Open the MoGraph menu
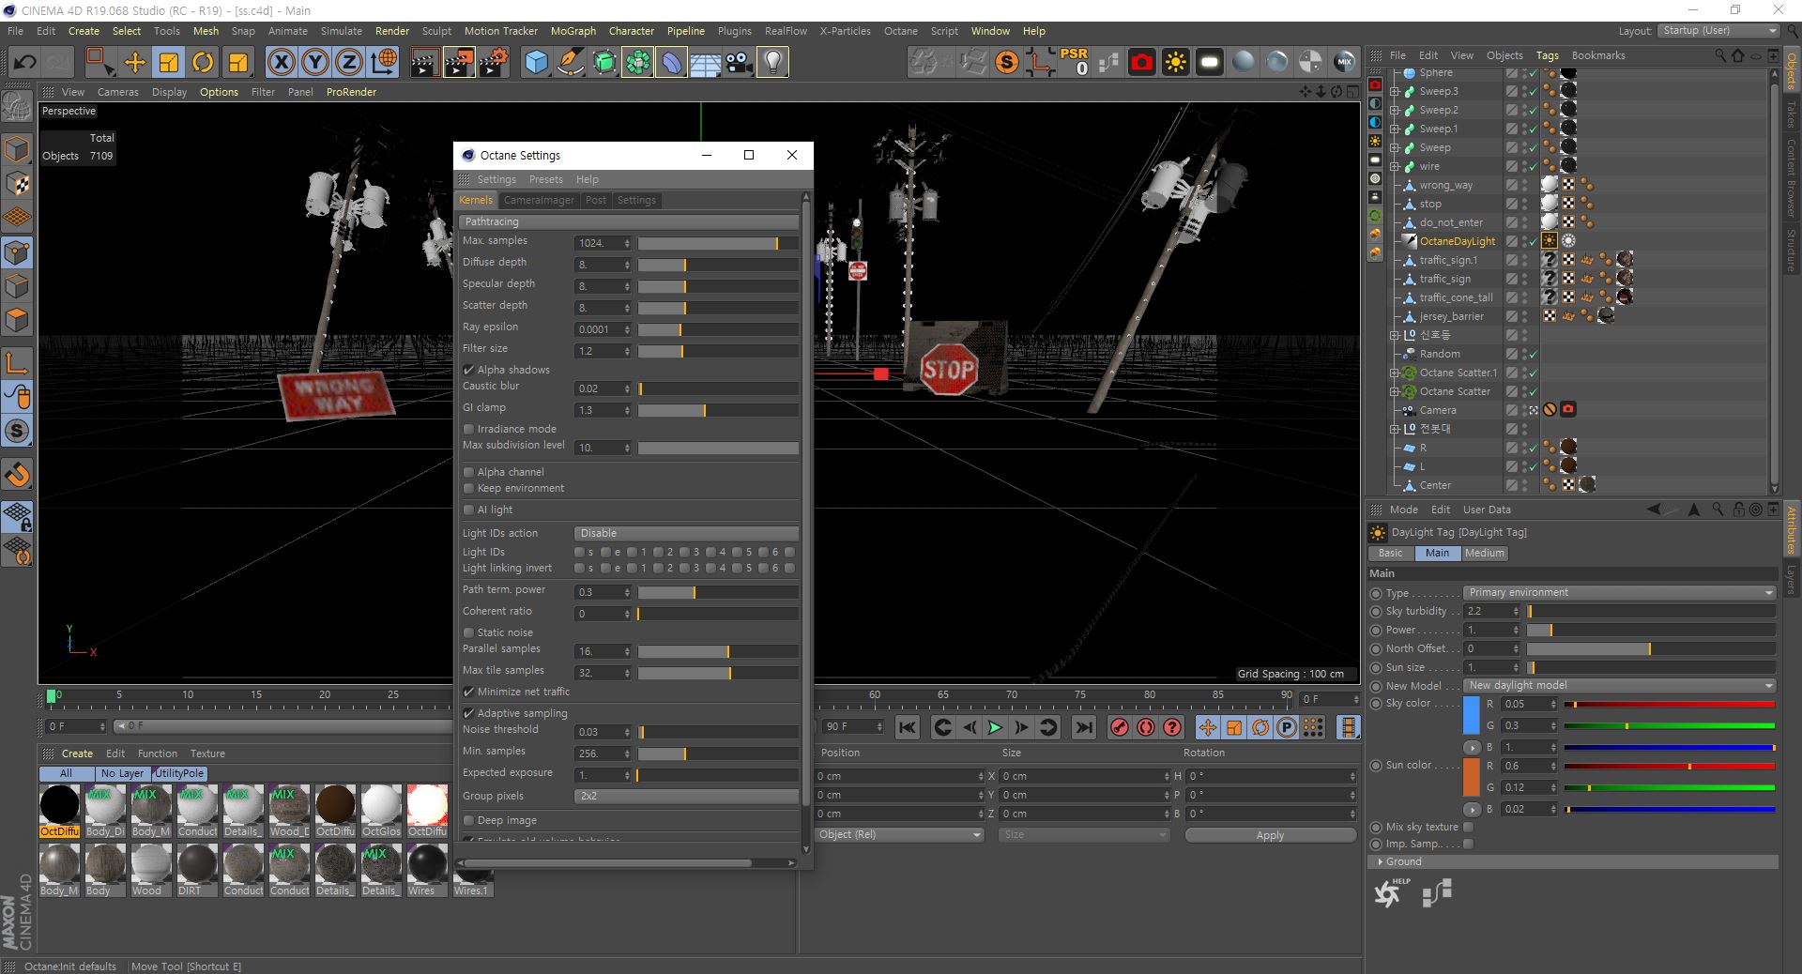Viewport: 1802px width, 974px height. (x=573, y=31)
